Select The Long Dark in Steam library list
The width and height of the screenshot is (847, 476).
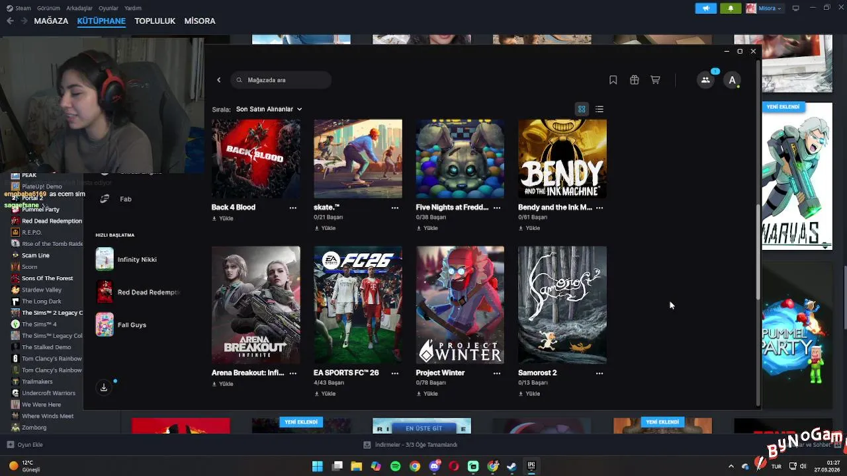point(41,301)
